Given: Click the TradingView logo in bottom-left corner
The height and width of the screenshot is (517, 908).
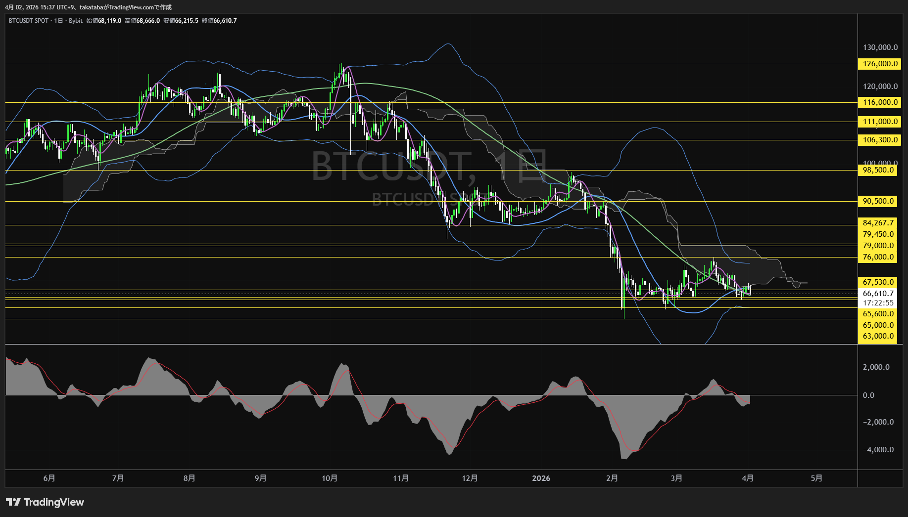Looking at the screenshot, I should point(45,502).
